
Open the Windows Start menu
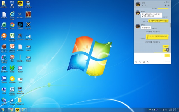[3, 110]
